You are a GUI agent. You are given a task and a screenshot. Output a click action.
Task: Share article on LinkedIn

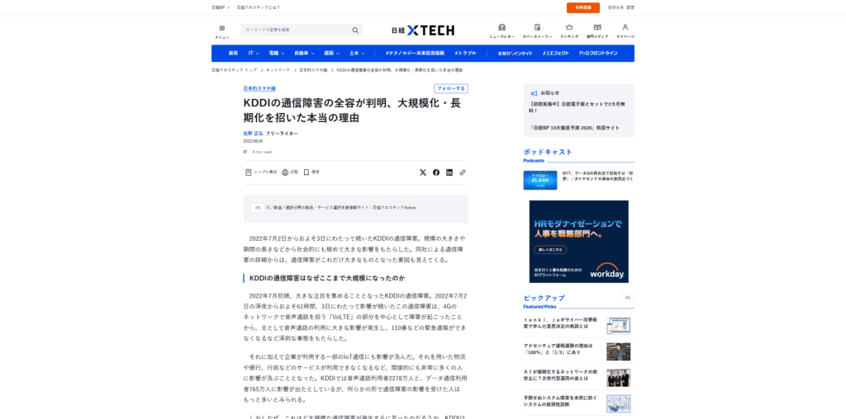(x=449, y=172)
